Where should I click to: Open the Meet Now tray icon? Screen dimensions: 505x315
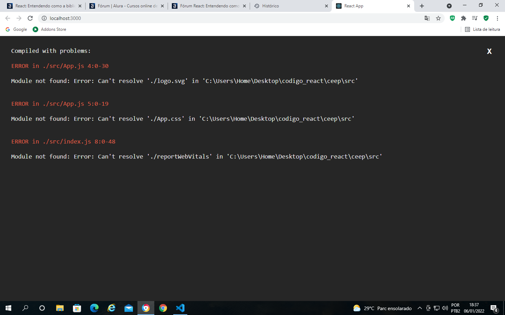pos(428,308)
